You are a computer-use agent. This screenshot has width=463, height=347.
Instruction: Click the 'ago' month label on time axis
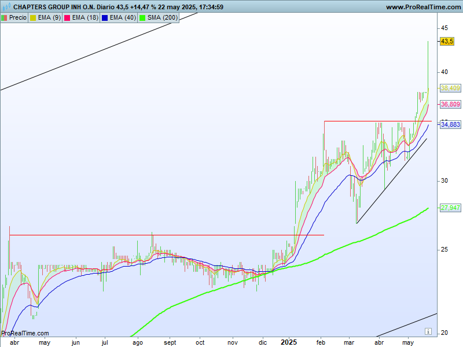click(x=138, y=343)
